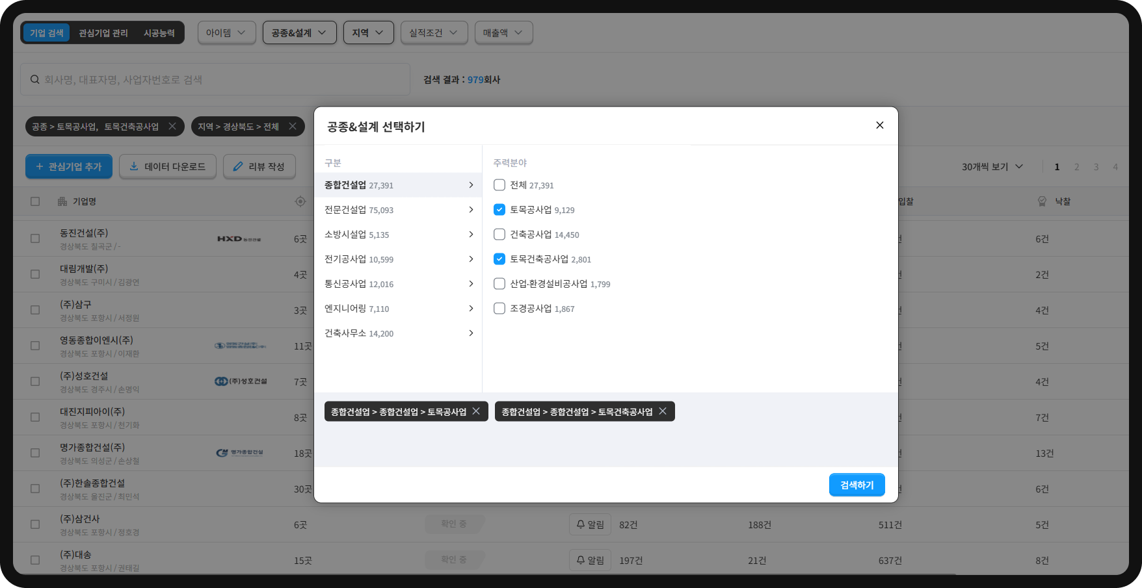
Task: Switch to the 시공능력 tab
Action: pos(159,32)
